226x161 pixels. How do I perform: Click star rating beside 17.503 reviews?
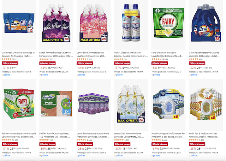tap(6, 140)
